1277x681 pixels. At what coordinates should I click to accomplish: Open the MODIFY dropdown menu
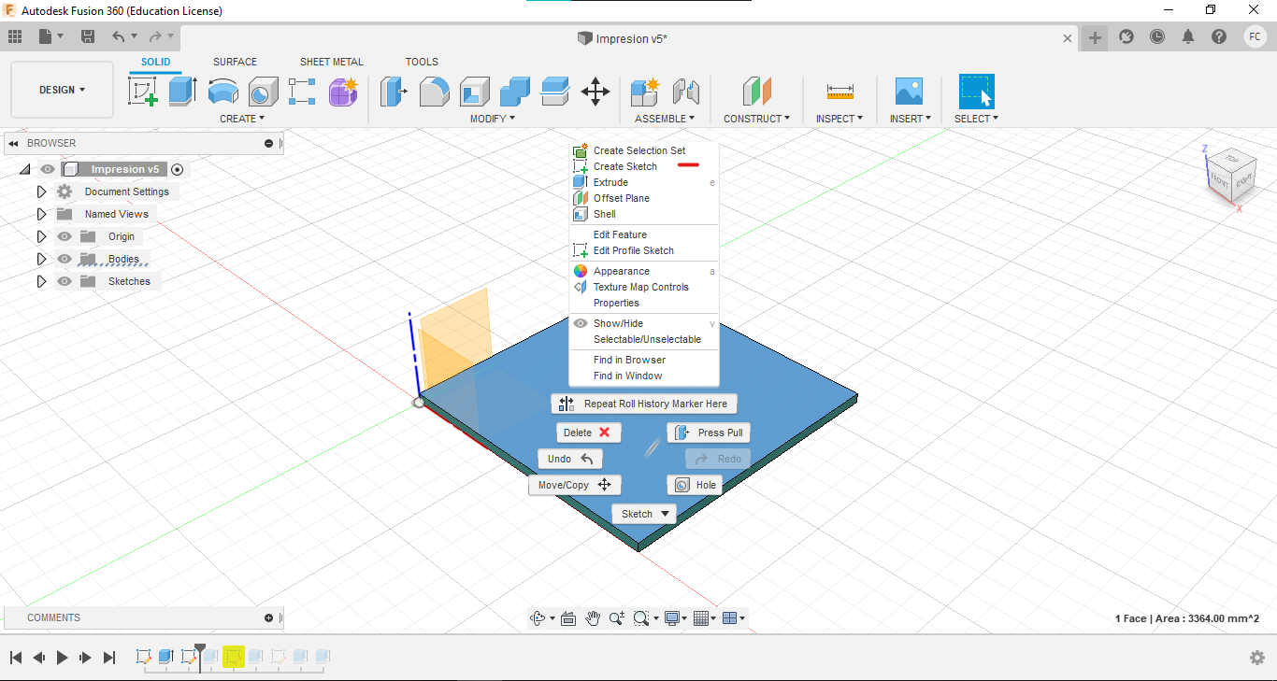coord(493,119)
